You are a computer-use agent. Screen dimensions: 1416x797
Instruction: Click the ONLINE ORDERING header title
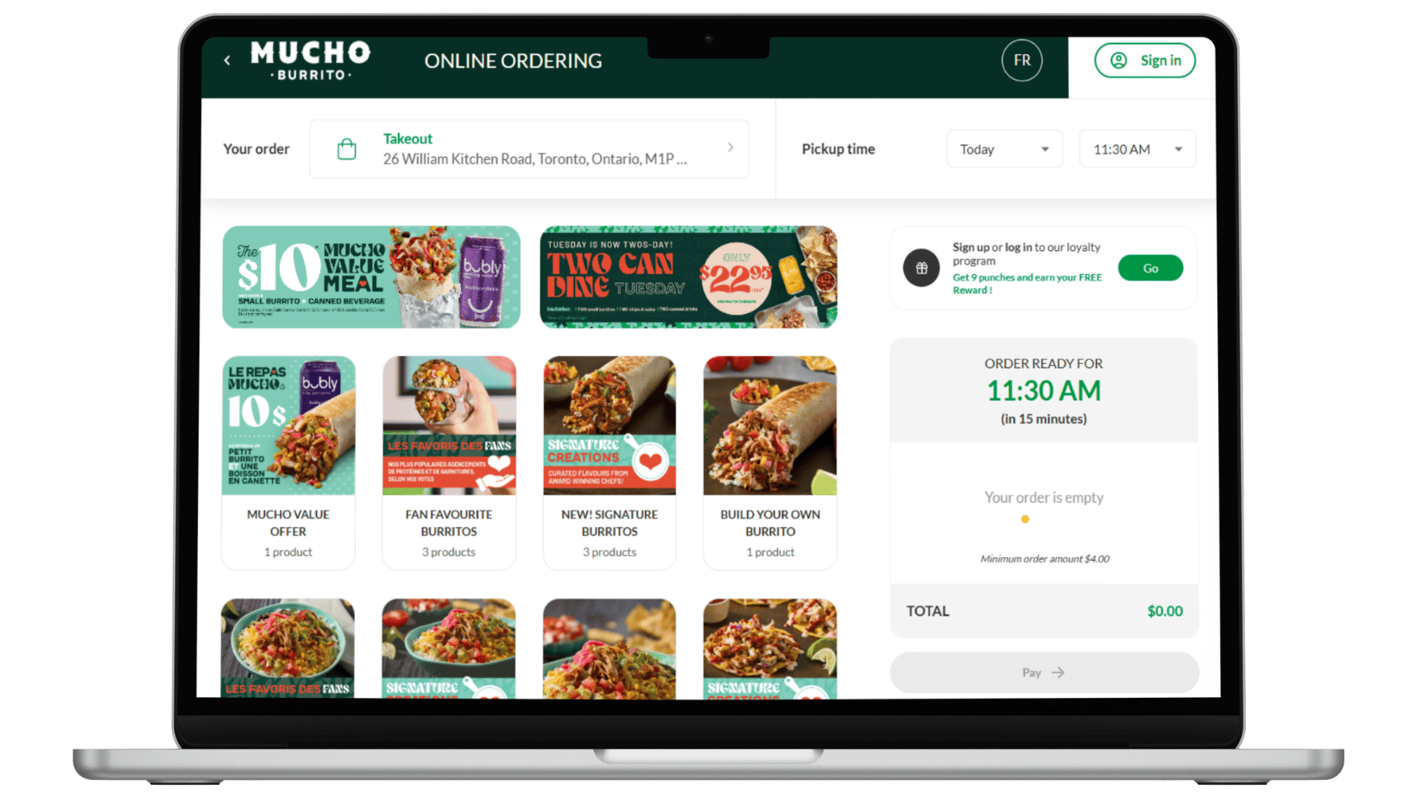(x=513, y=61)
